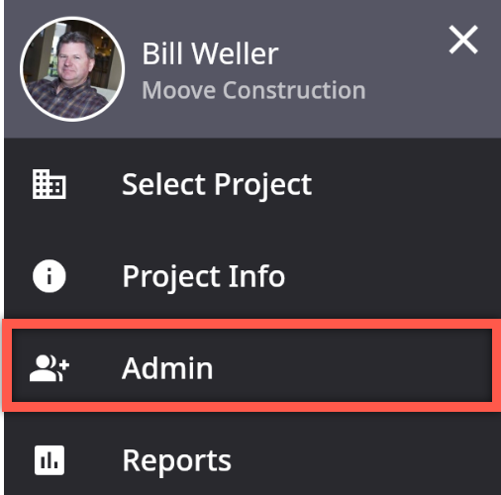Click the Admin label text
The width and height of the screenshot is (501, 495).
click(x=167, y=368)
